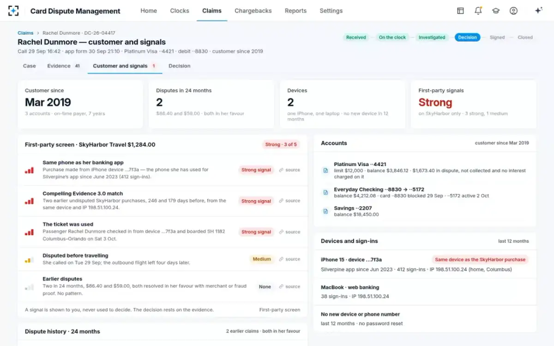Screen dimensions: 554x346
Task: Click Same device as SkyHarbor purchase tag
Action: coord(480,259)
